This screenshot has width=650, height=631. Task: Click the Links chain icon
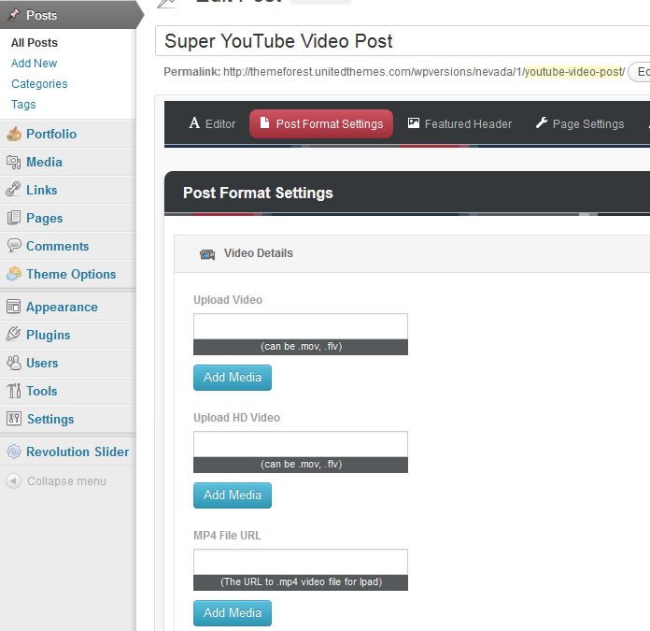(x=13, y=190)
